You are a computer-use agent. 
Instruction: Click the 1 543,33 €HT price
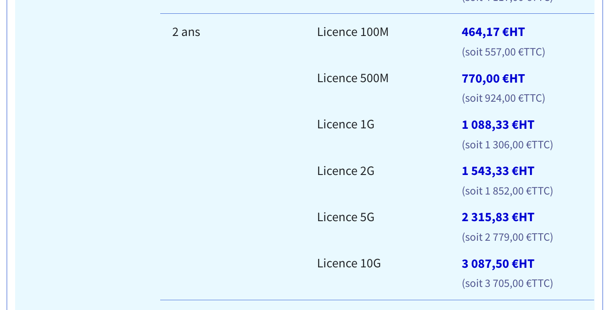tap(498, 171)
